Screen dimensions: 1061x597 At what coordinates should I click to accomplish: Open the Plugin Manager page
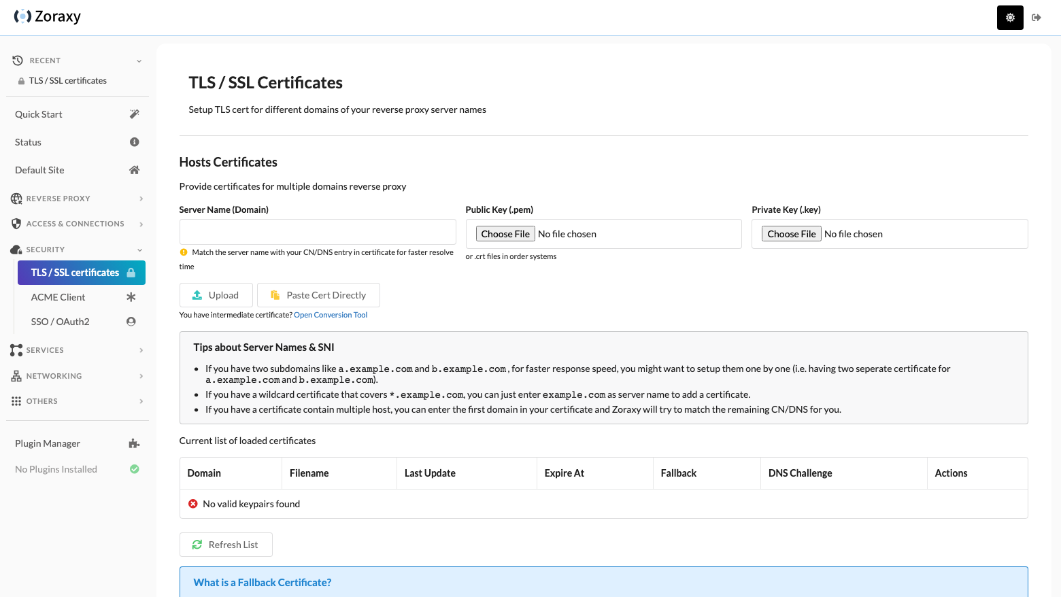(x=77, y=443)
